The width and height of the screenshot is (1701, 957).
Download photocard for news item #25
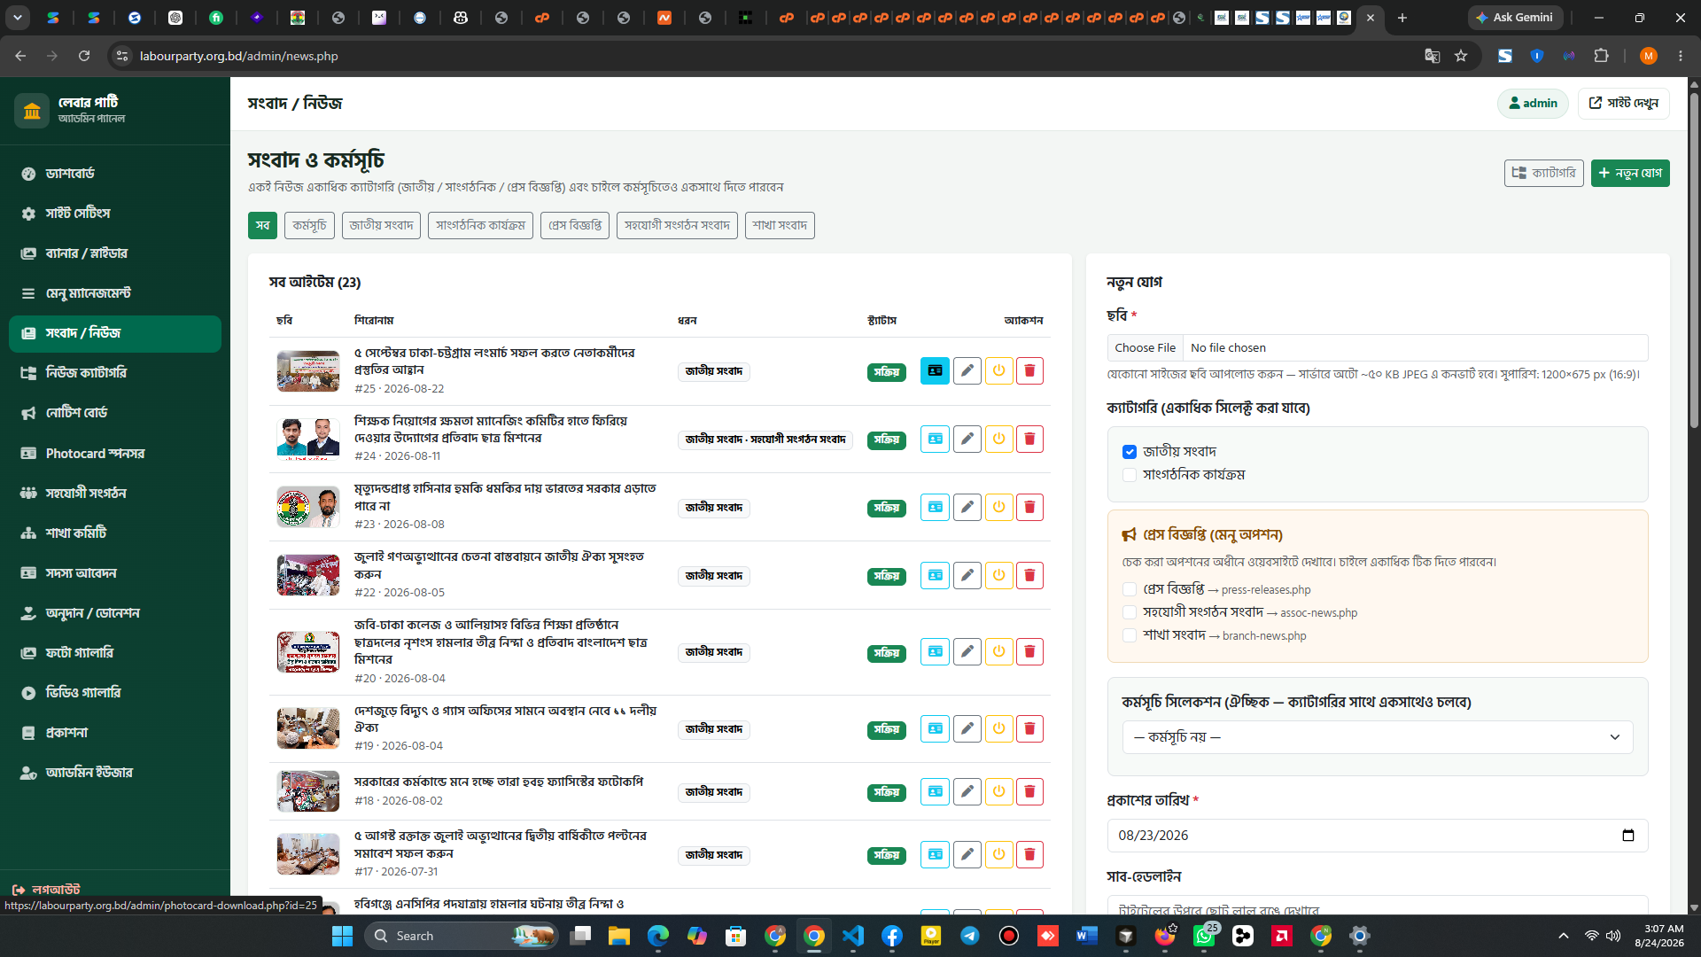click(935, 370)
